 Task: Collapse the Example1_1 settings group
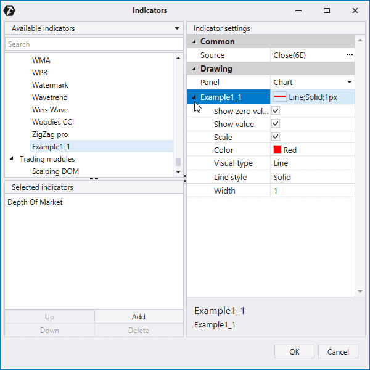(194, 97)
